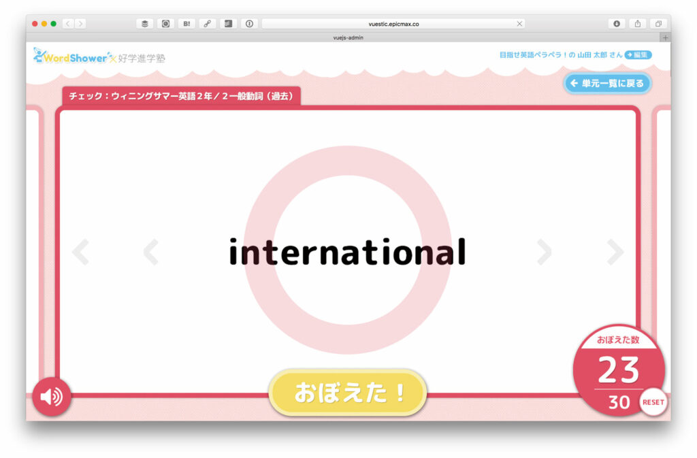Go to previous card with outer left chevron

click(x=80, y=252)
